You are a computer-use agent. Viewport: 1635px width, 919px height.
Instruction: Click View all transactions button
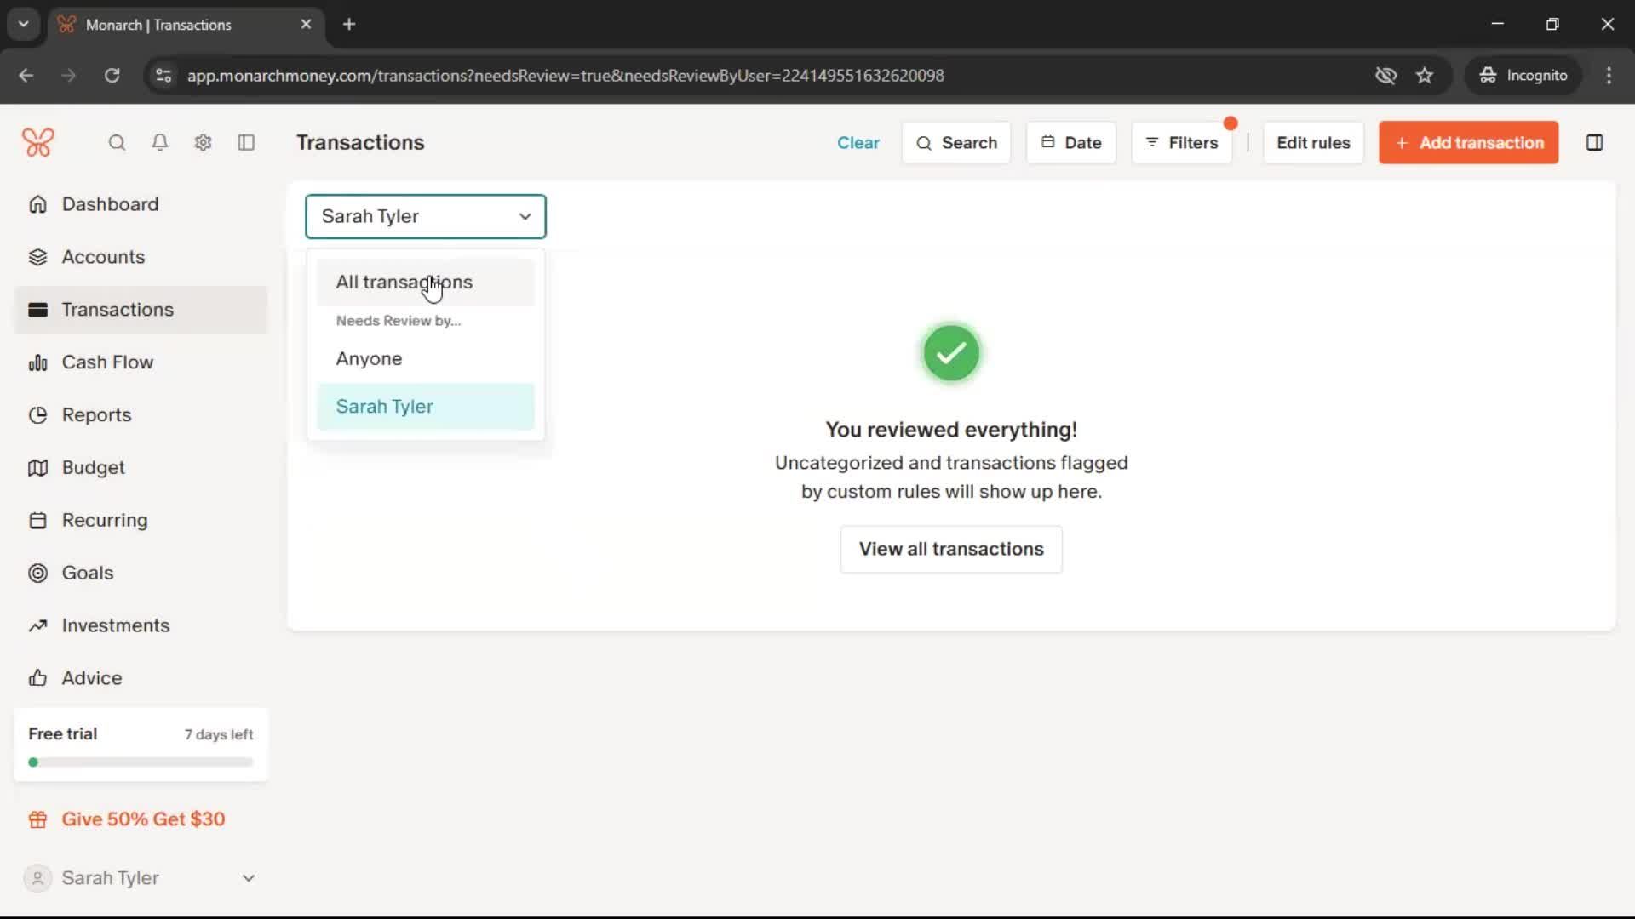pos(950,549)
